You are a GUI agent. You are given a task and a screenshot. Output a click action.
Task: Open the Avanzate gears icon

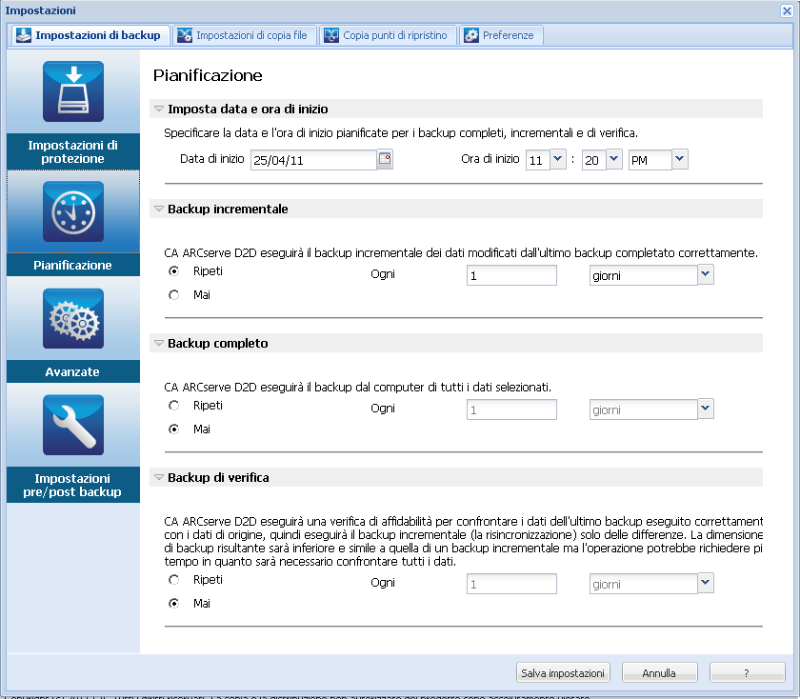point(73,319)
